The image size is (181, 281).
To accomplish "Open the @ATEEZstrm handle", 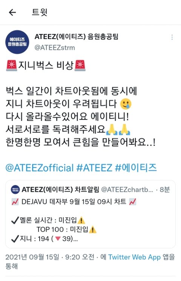I will click(x=55, y=48).
